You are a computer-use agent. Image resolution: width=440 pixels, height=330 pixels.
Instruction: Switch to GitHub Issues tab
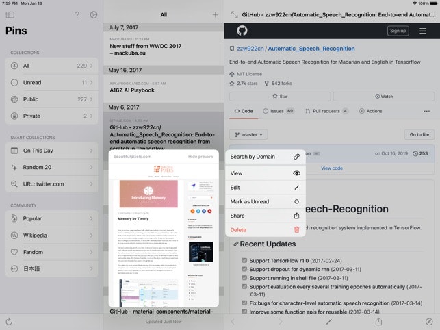pos(278,111)
